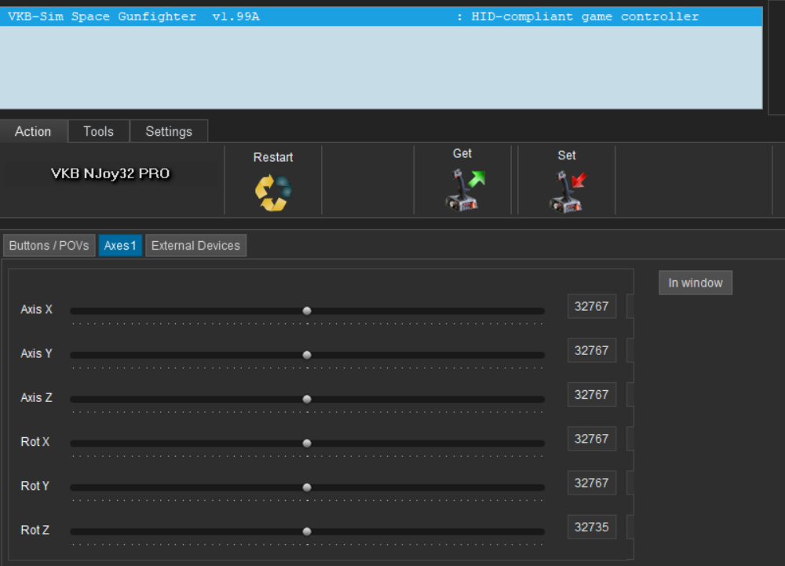This screenshot has height=566, width=785.
Task: Click the Rot Z value field 32735
Action: 591,528
